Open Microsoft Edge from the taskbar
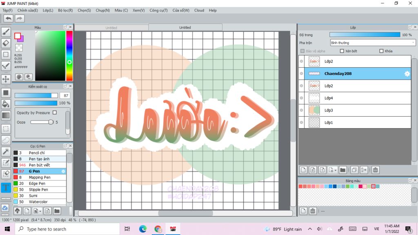 tap(142, 229)
